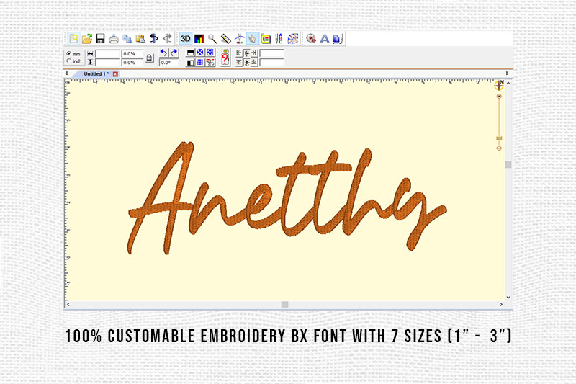Viewport: 576px width, 384px height.
Task: Click the vertical scrollbar down arrow
Action: (x=508, y=298)
